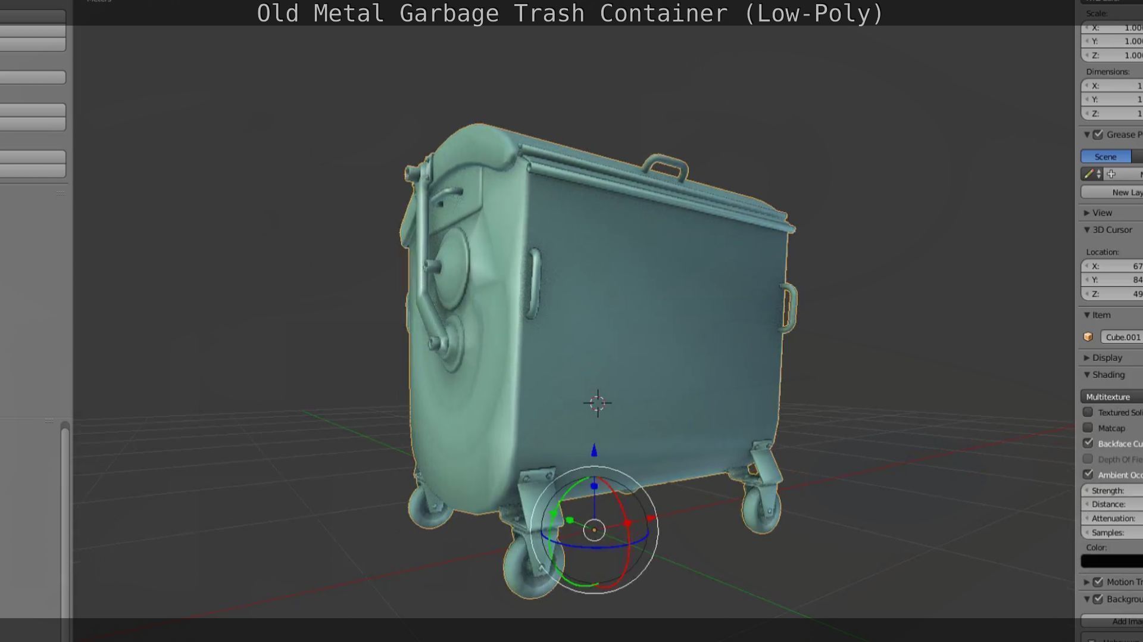This screenshot has width=1143, height=642.
Task: Click the 3D Cursor Location X field
Action: pos(1111,266)
